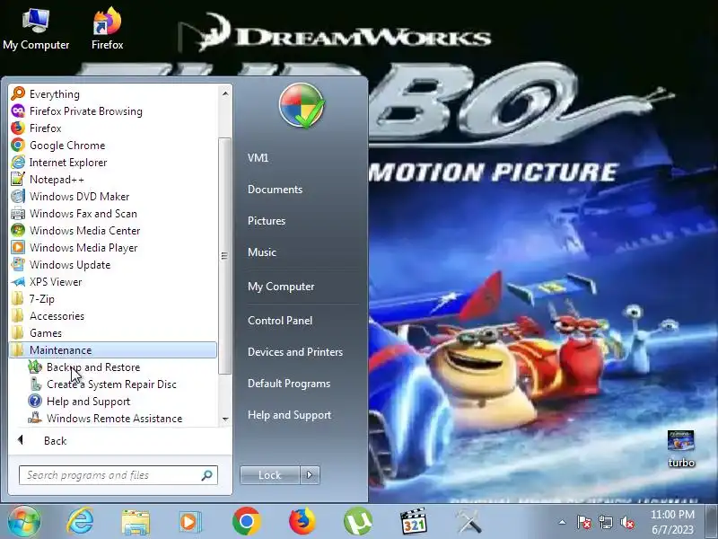Image resolution: width=718 pixels, height=539 pixels.
Task: Open the turbo desktop file
Action: click(x=681, y=449)
